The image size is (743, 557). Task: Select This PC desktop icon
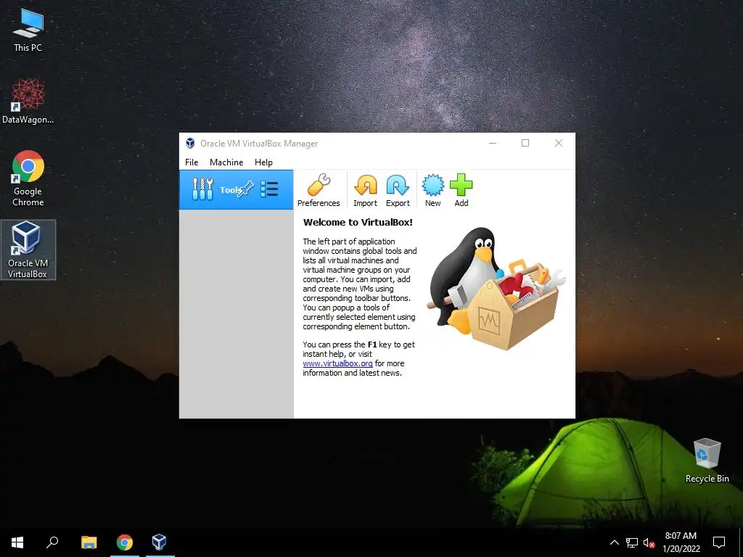tap(28, 30)
